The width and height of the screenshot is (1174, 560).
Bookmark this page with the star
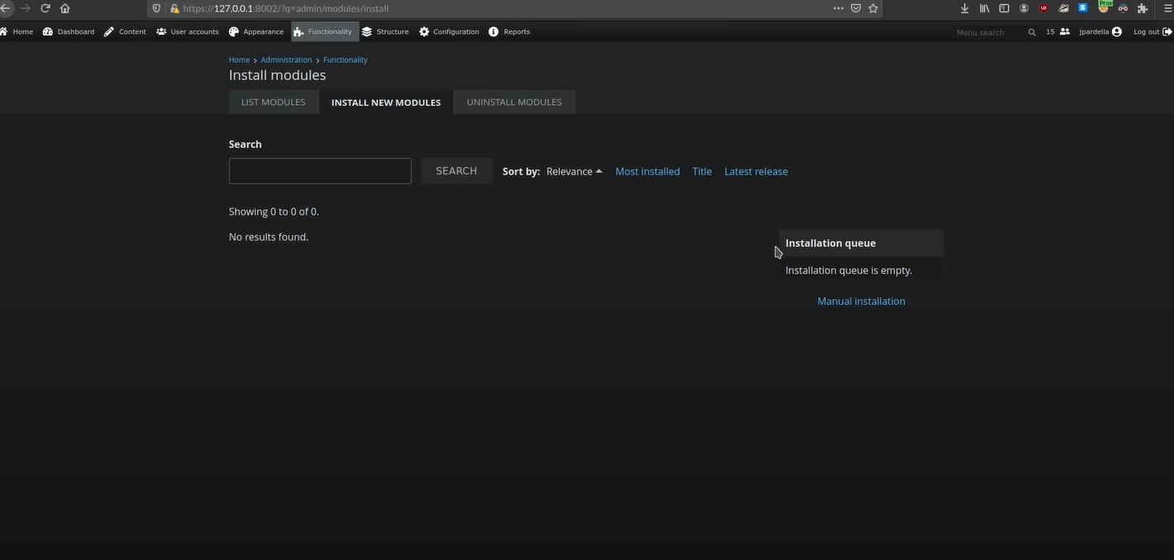pyautogui.click(x=873, y=8)
